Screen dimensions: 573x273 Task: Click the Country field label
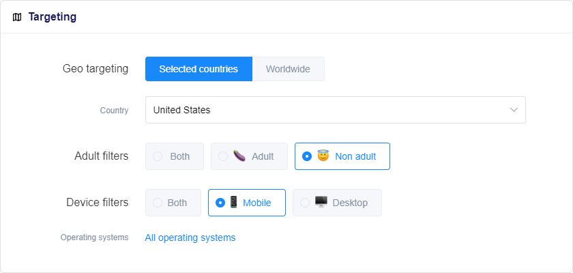pos(114,111)
